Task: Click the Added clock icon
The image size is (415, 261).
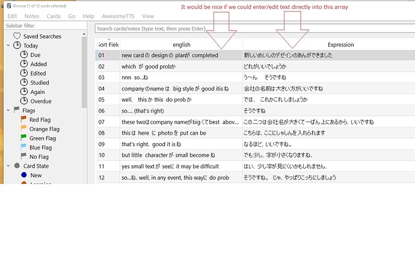Action: coord(24,64)
